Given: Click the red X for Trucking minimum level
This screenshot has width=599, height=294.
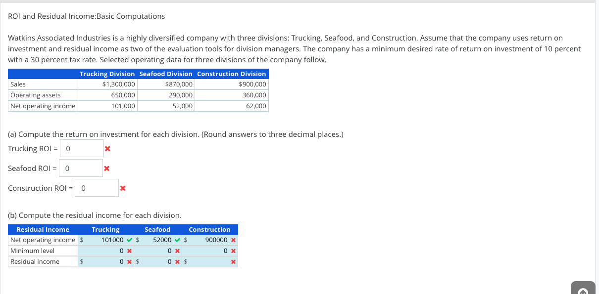Looking at the screenshot, I should tap(128, 251).
